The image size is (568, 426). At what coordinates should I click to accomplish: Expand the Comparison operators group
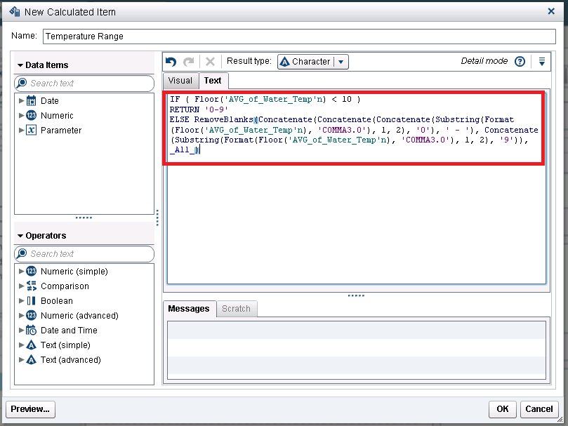coord(21,286)
